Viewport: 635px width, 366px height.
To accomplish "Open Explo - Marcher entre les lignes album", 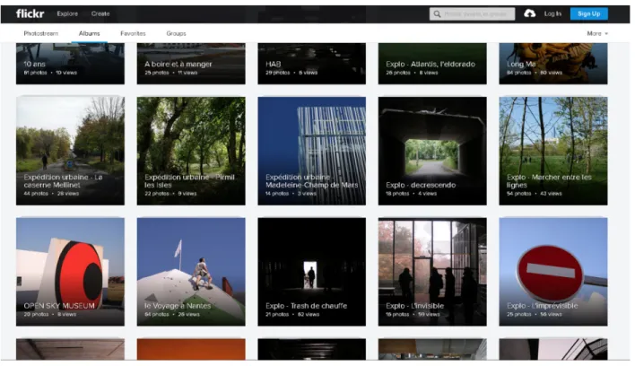I will [x=553, y=151].
